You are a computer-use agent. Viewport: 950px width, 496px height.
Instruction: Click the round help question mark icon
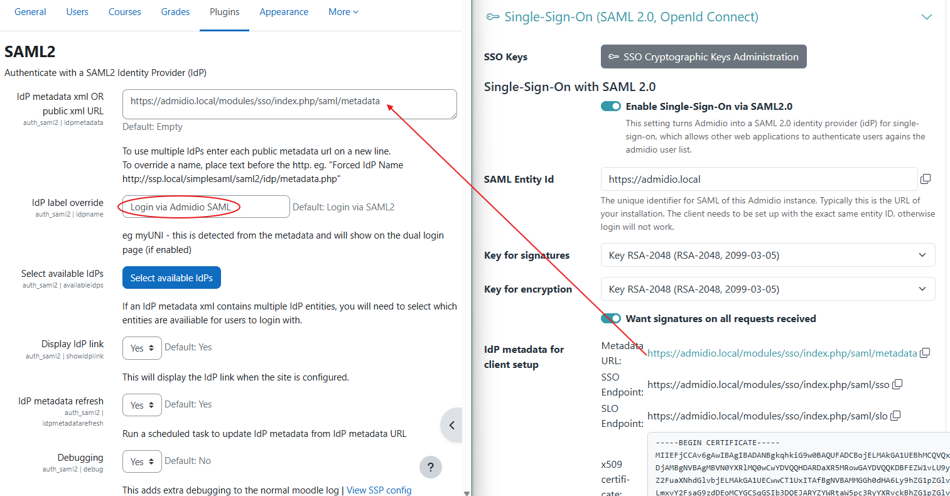[430, 466]
